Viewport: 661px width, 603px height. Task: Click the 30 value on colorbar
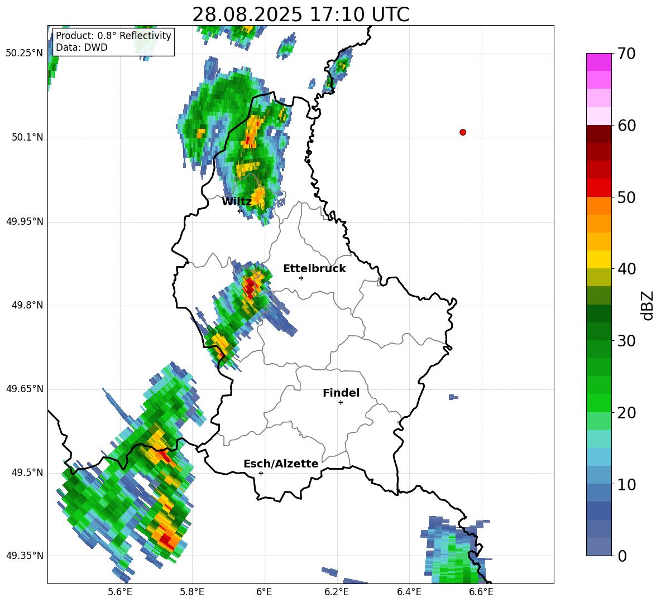click(x=626, y=341)
